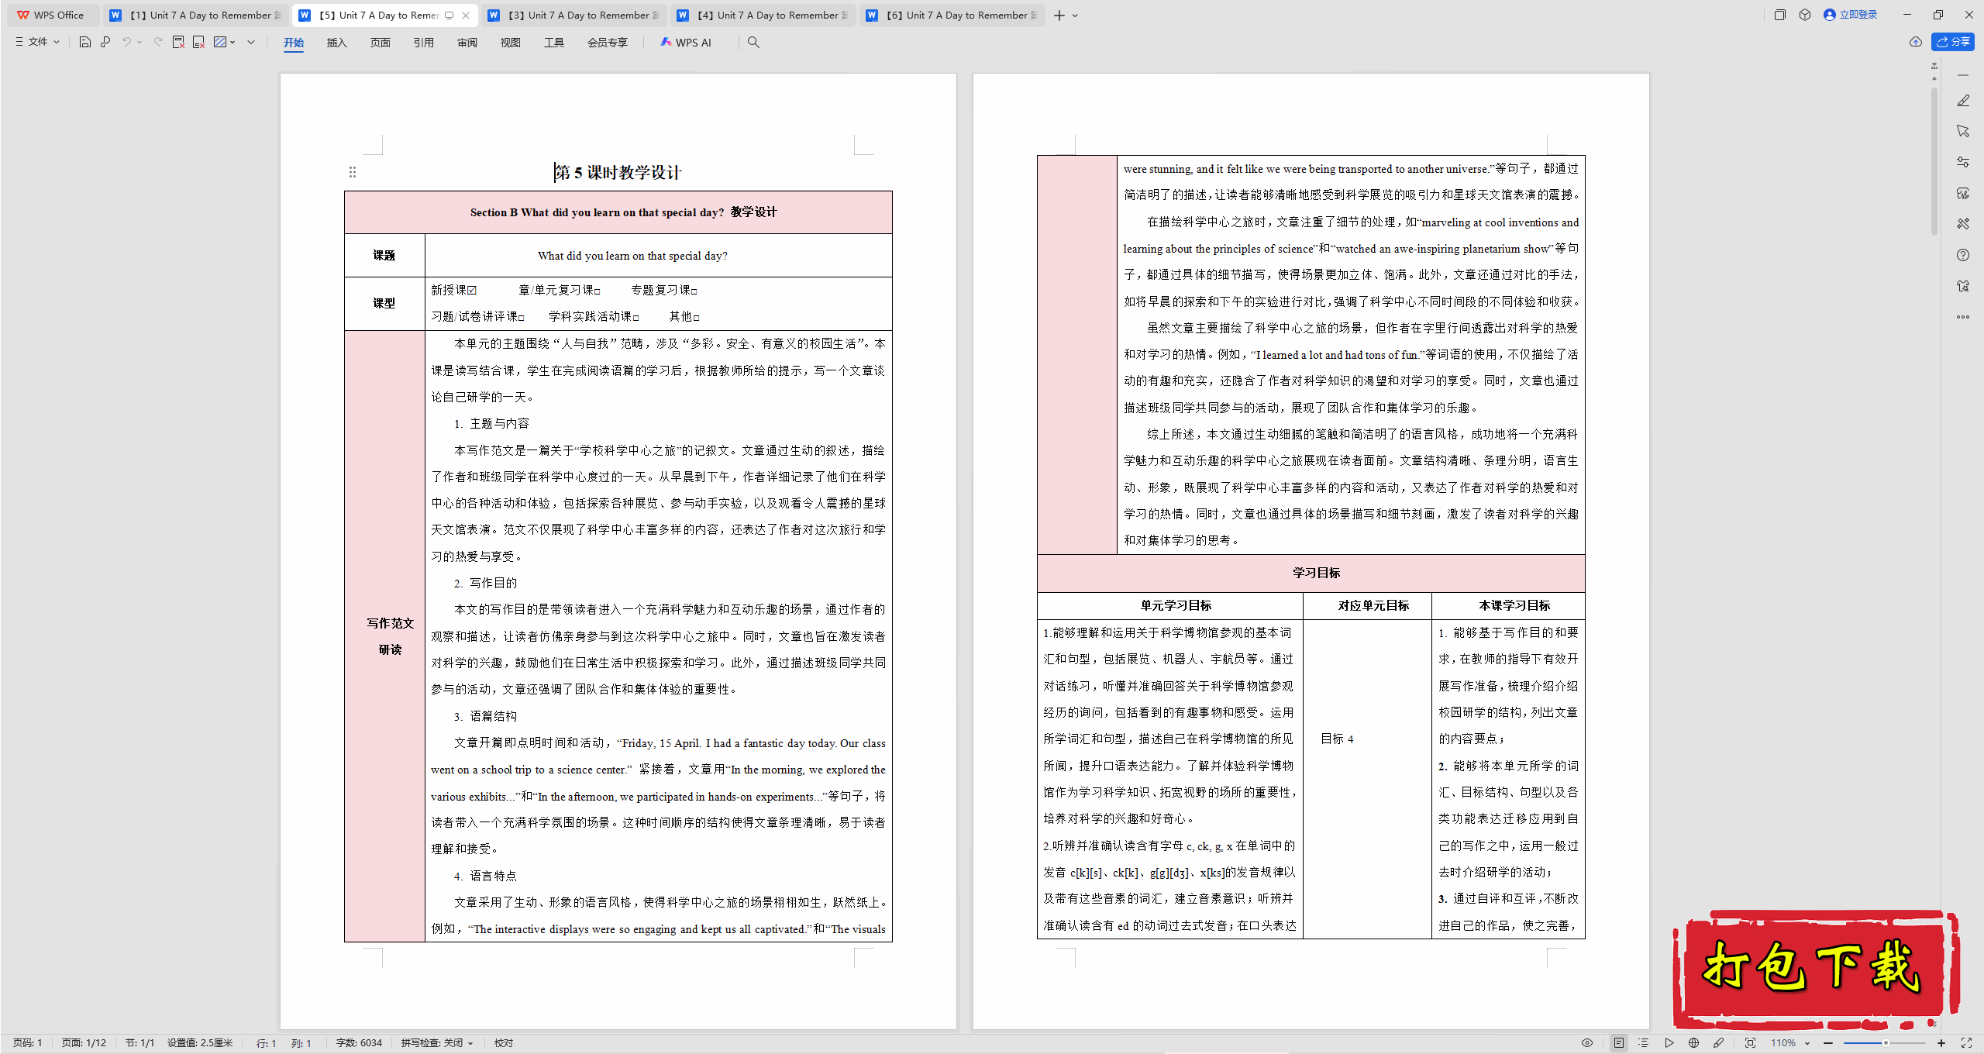Click the print preview icon beside Save
1984x1054 pixels.
[105, 42]
